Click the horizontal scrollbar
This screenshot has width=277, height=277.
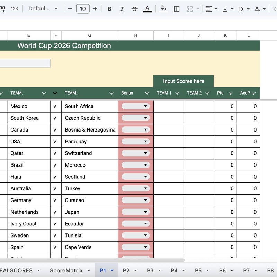tap(92, 260)
